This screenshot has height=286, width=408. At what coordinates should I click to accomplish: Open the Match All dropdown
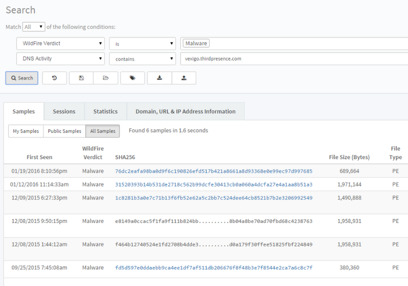pyautogui.click(x=34, y=27)
